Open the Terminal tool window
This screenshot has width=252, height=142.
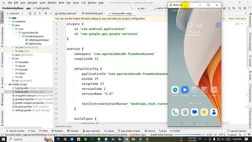(x=72, y=131)
